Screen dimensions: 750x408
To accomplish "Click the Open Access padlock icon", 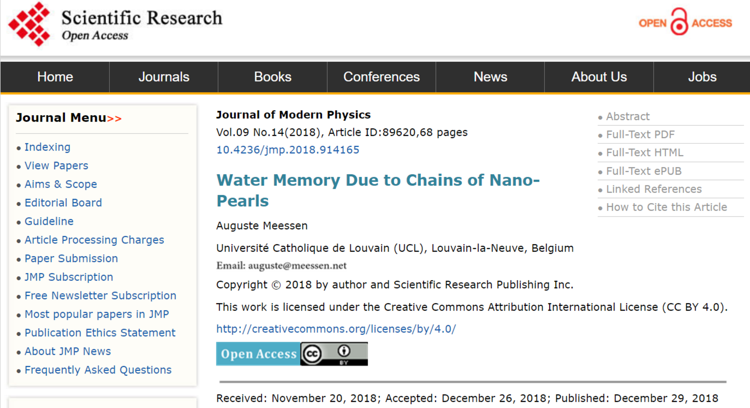I will tap(679, 21).
